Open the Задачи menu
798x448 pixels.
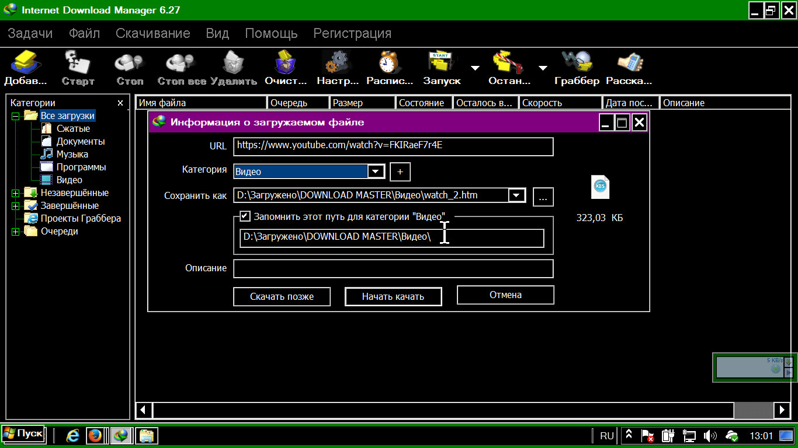coord(30,33)
